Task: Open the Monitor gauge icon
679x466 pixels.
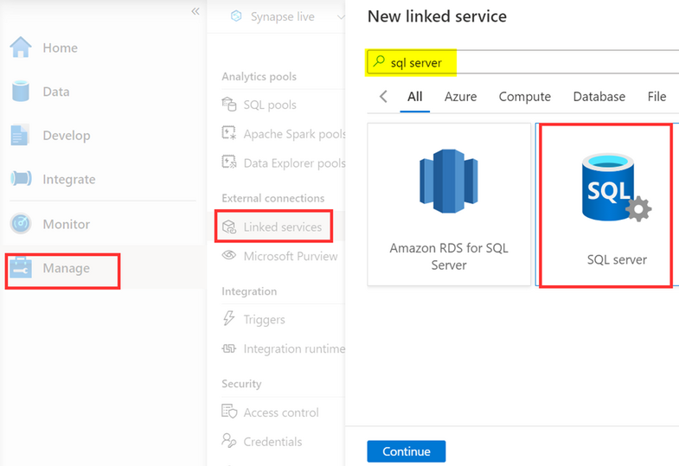Action: point(21,224)
